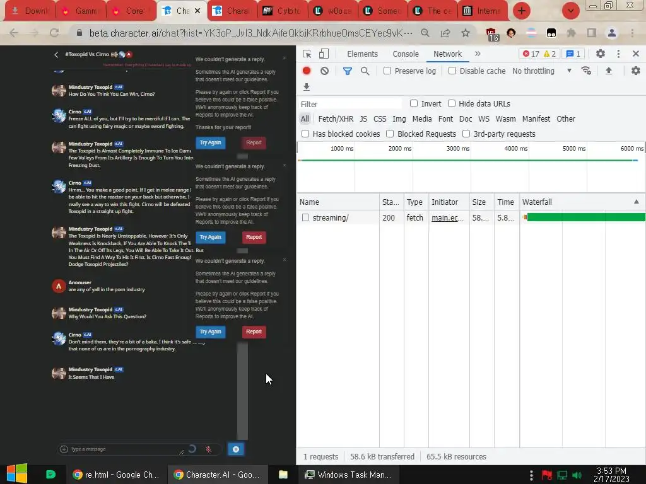Toggle the network filter funnel icon
Screen dimensions: 646x484
click(348, 71)
